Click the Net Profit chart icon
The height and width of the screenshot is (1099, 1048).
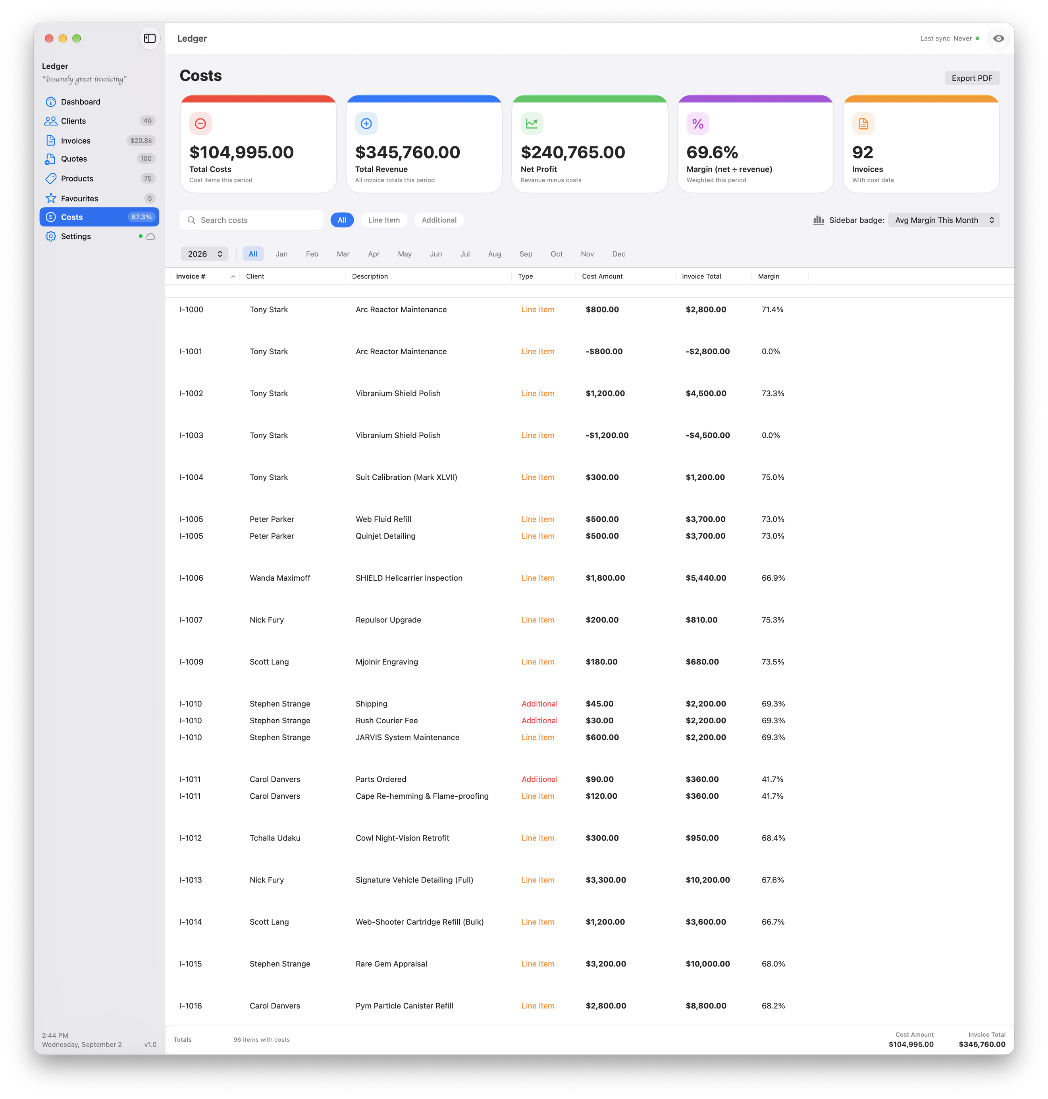coord(532,124)
